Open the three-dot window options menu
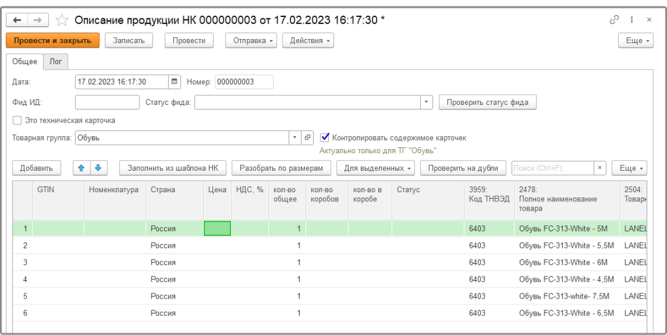The width and height of the screenshot is (667, 335). click(x=632, y=20)
